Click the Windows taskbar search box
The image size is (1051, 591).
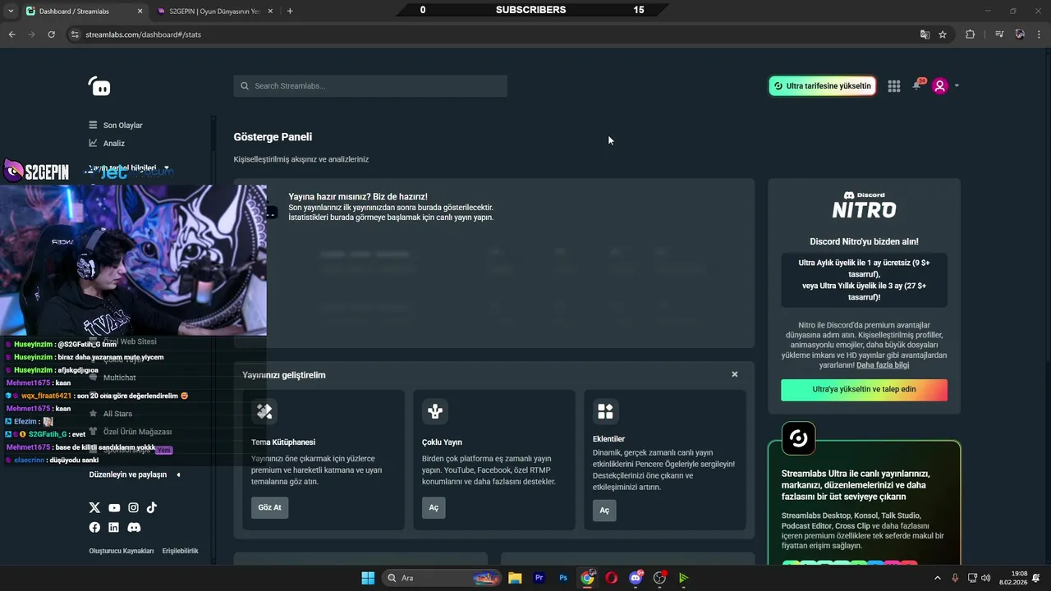tap(442, 578)
